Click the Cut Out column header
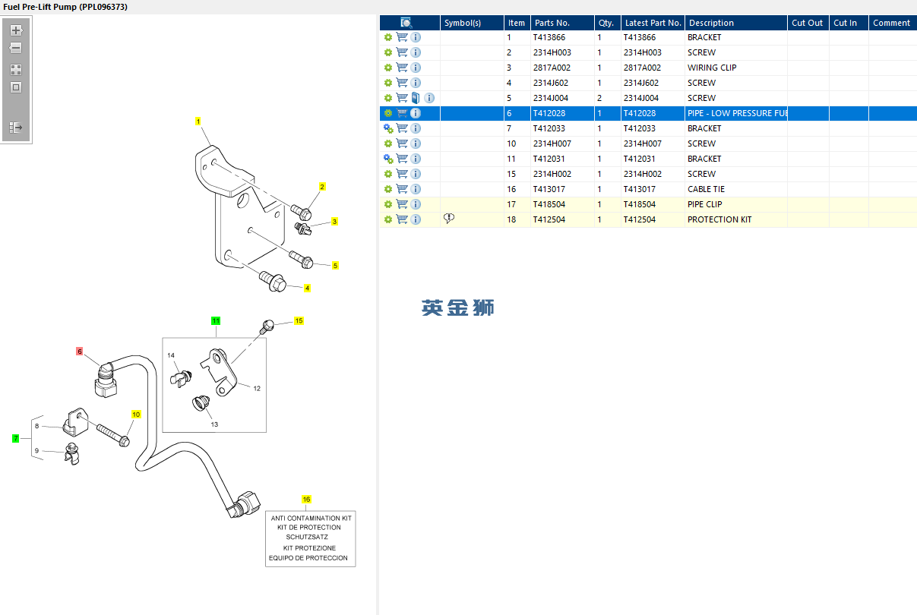The image size is (917, 615). coord(808,23)
